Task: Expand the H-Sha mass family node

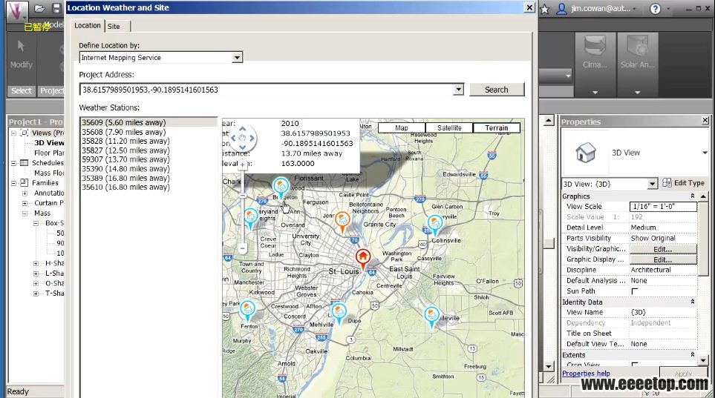Action: pos(36,263)
